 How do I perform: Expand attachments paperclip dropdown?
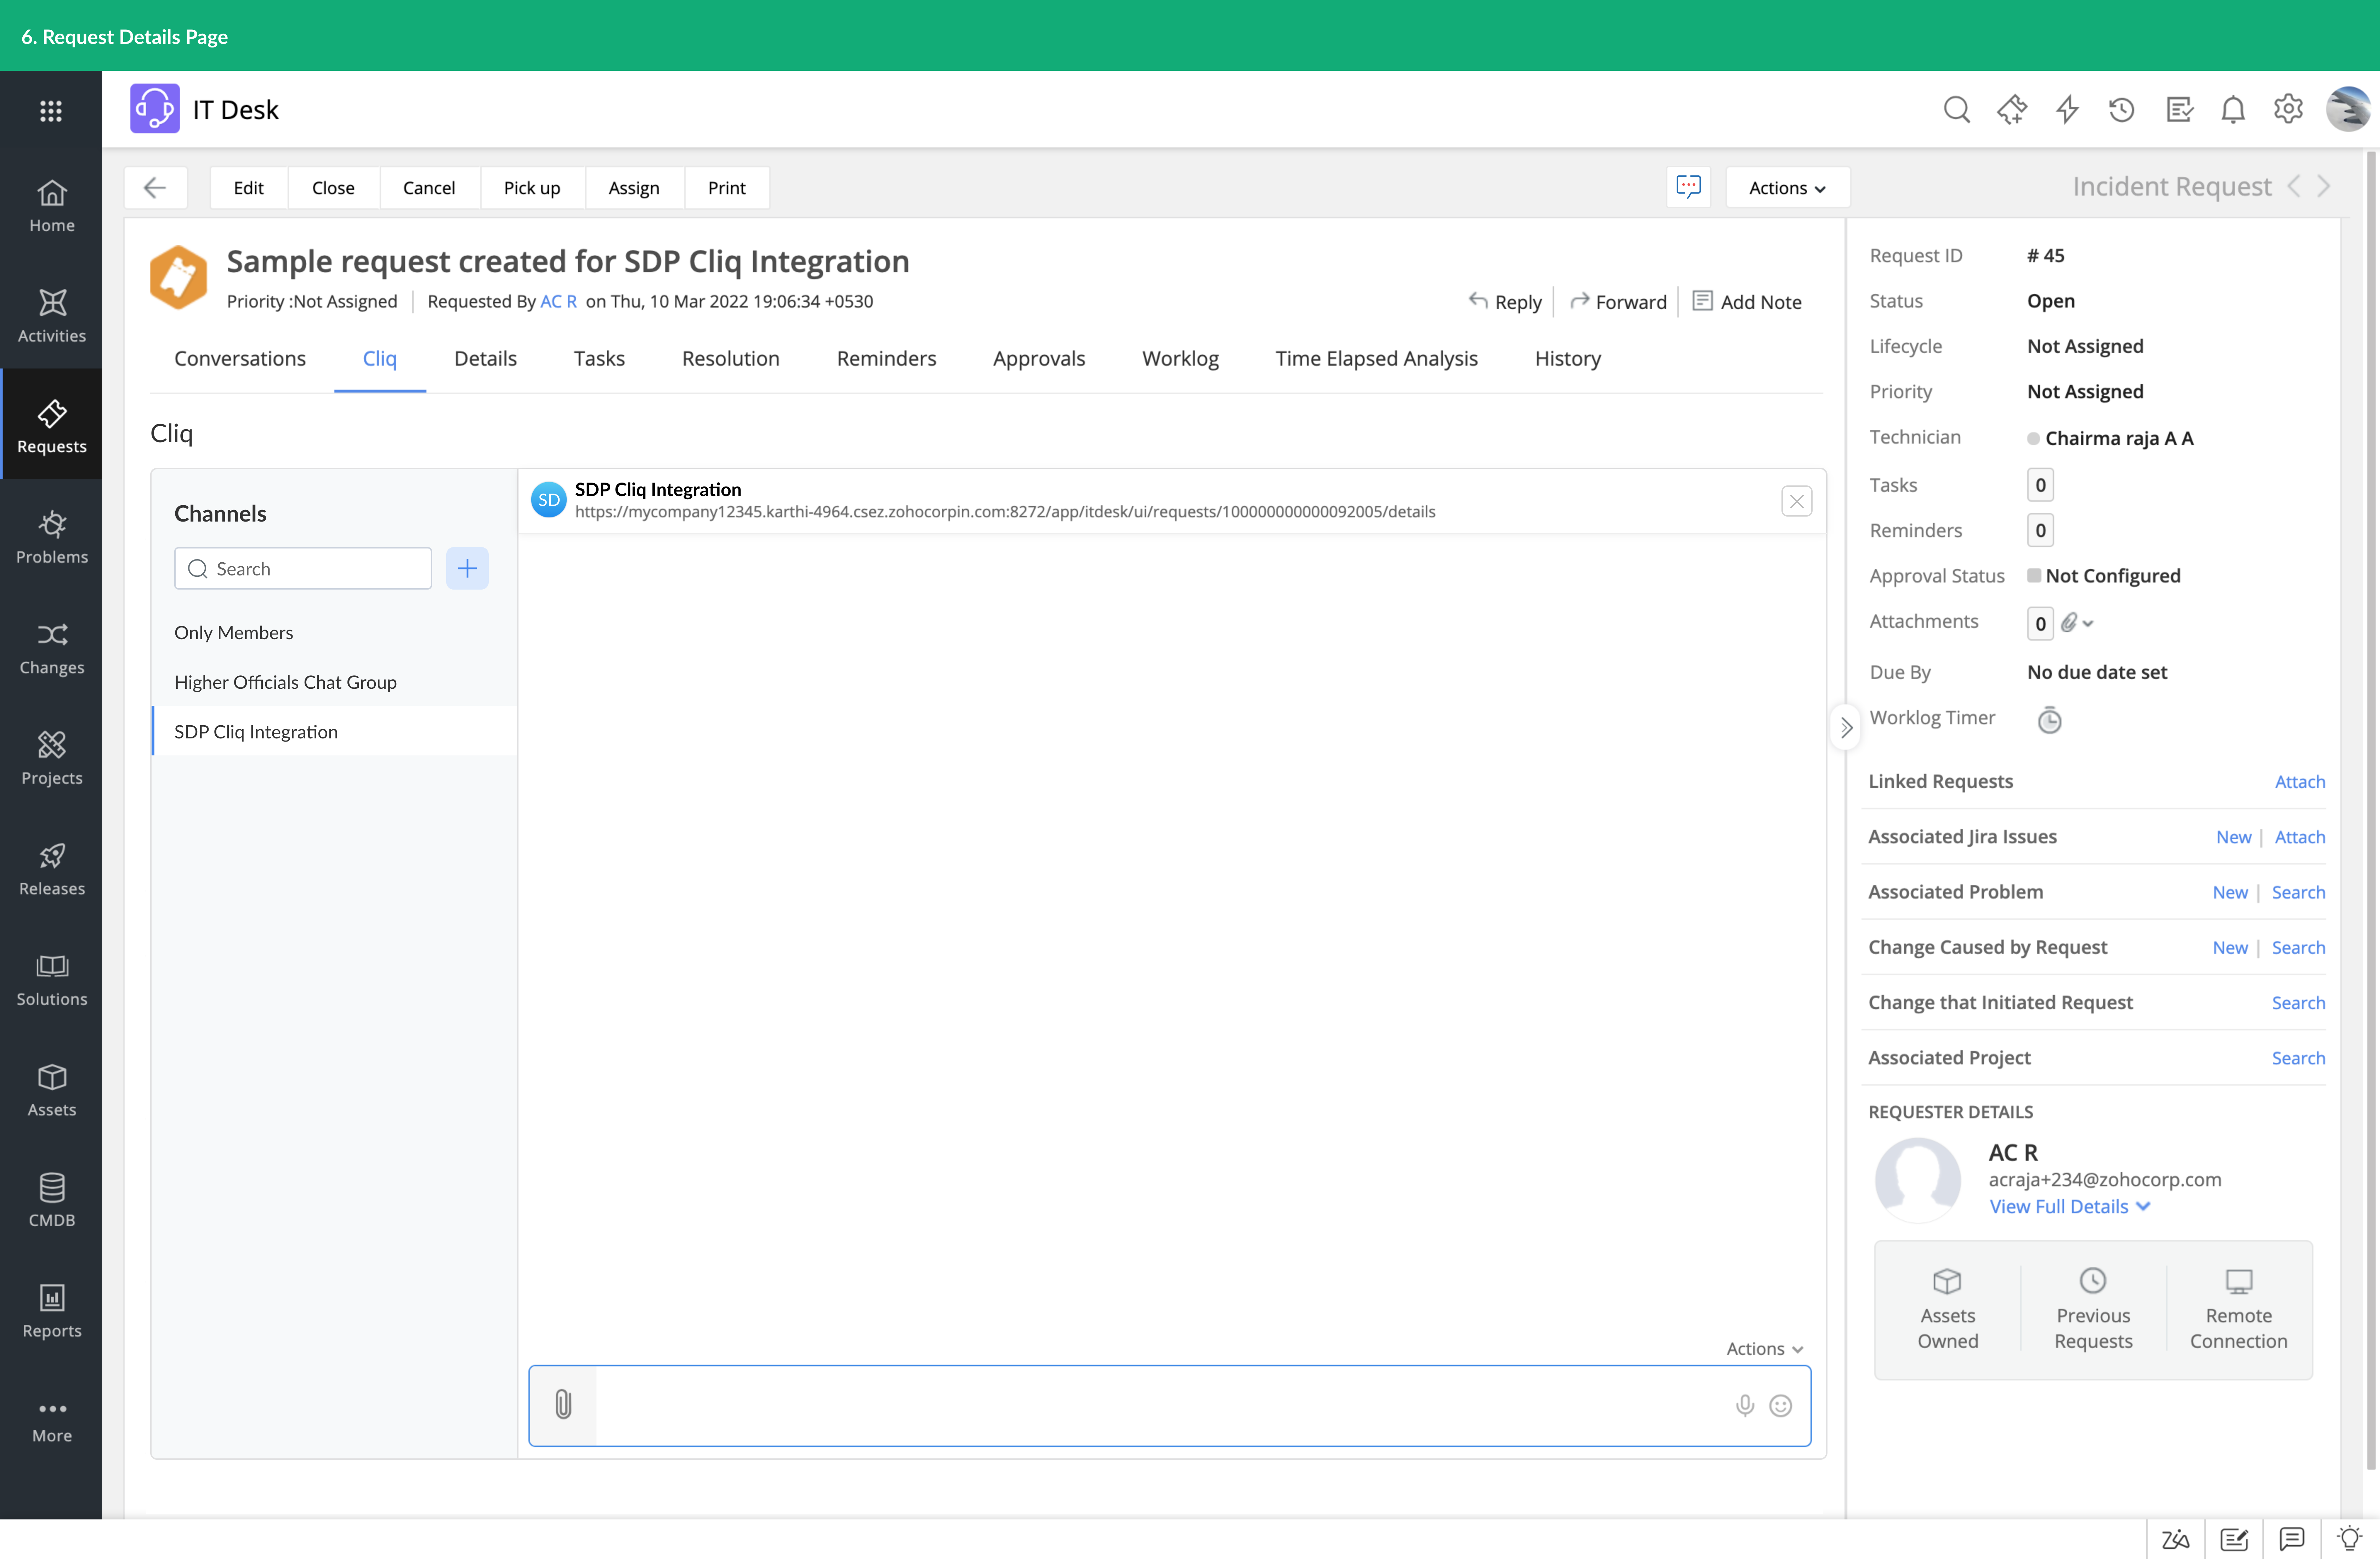coord(2077,623)
